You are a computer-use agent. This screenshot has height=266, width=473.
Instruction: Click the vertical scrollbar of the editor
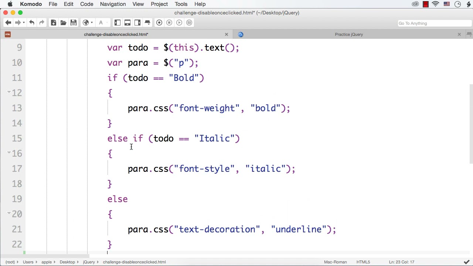[x=471, y=124]
